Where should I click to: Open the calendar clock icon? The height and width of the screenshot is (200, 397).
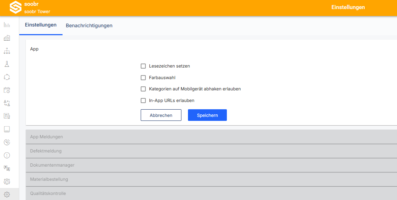pos(7,90)
